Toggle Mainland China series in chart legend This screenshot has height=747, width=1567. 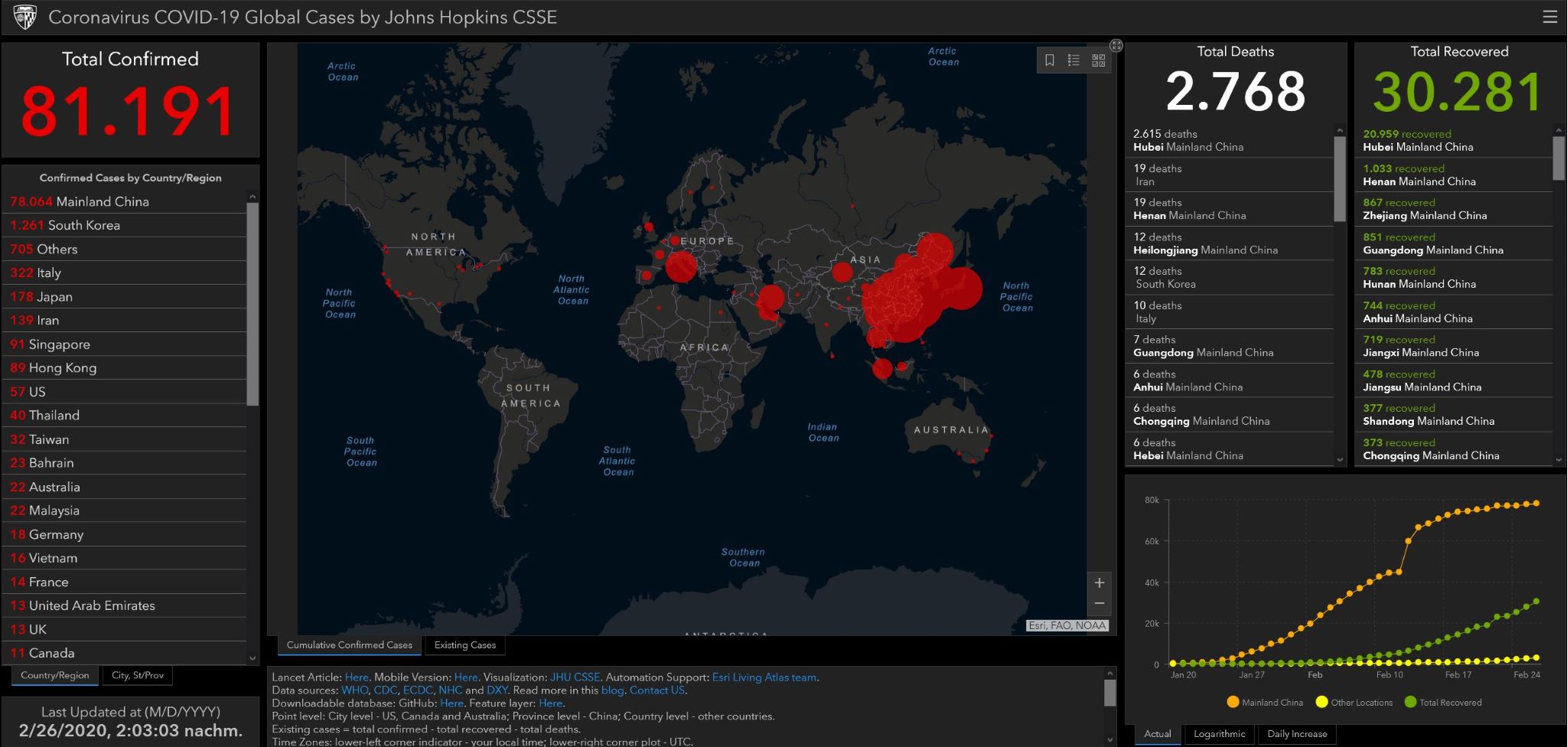[1265, 702]
